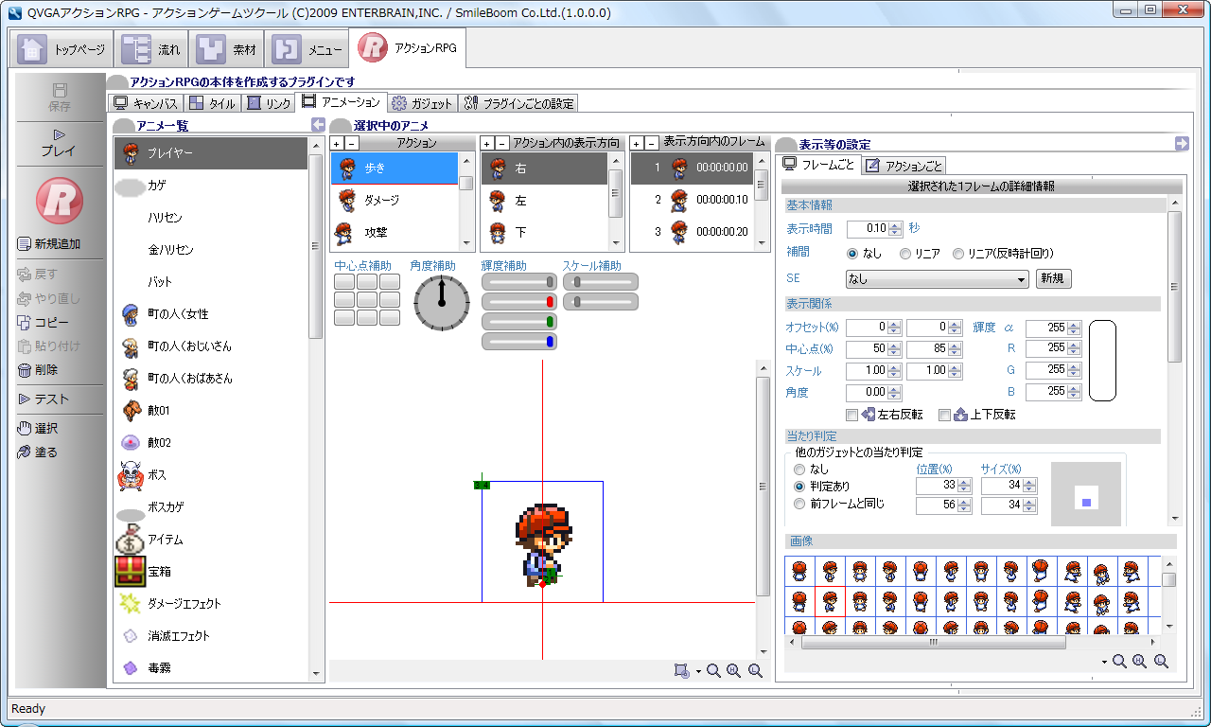The image size is (1211, 727).
Task: Select the 左 direction row
Action: tap(545, 201)
